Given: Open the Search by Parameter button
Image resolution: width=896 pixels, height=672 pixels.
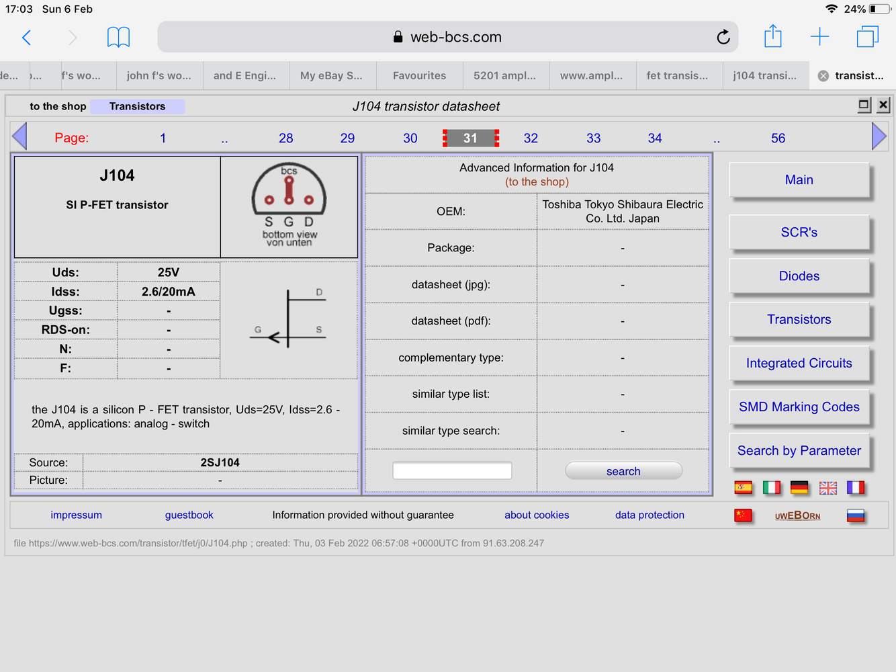Looking at the screenshot, I should [799, 450].
